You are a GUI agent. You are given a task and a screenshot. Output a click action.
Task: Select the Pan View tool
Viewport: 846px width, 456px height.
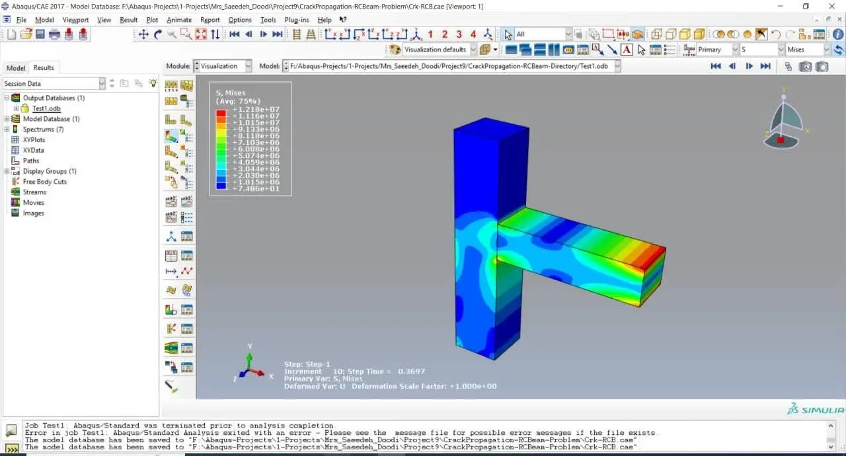pyautogui.click(x=143, y=34)
